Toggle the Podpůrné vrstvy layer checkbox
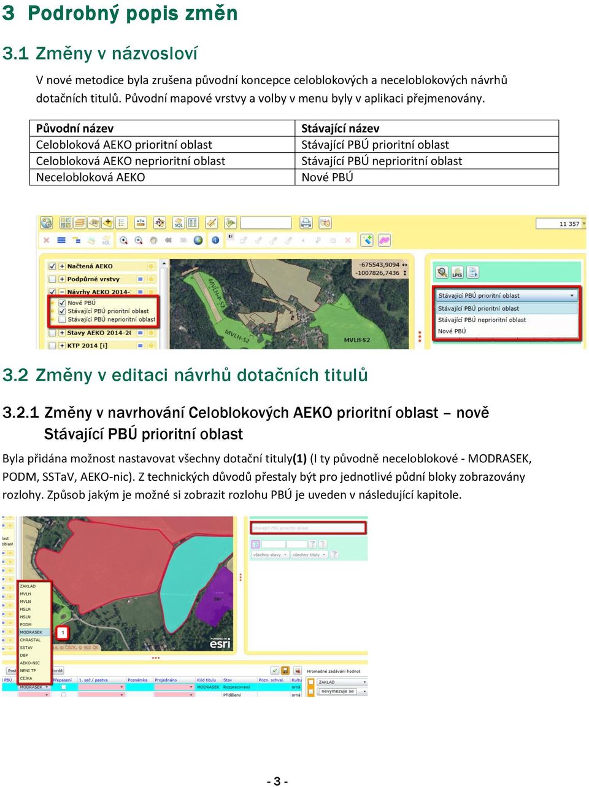Image resolution: width=589 pixels, height=787 pixels. pos(52,279)
